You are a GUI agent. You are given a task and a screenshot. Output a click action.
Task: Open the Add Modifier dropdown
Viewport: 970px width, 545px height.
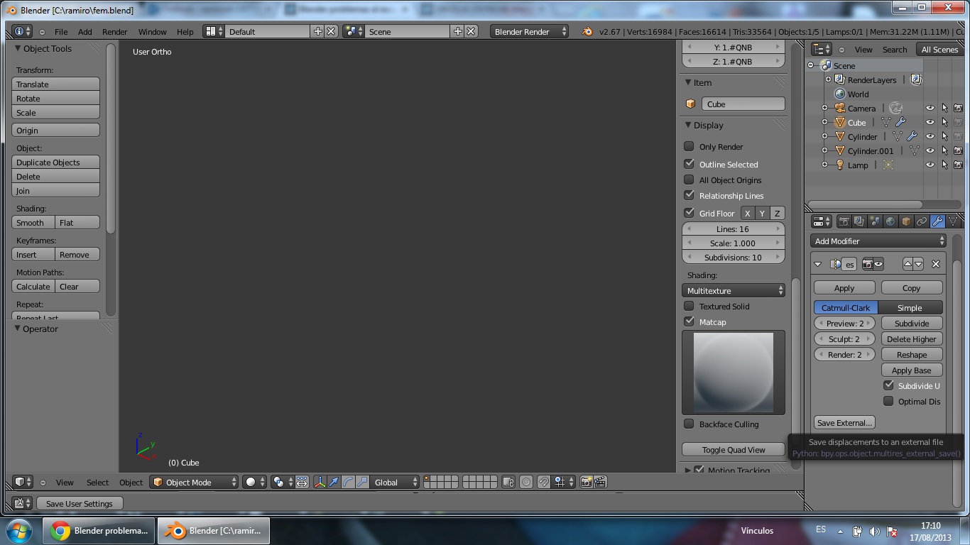coord(878,241)
